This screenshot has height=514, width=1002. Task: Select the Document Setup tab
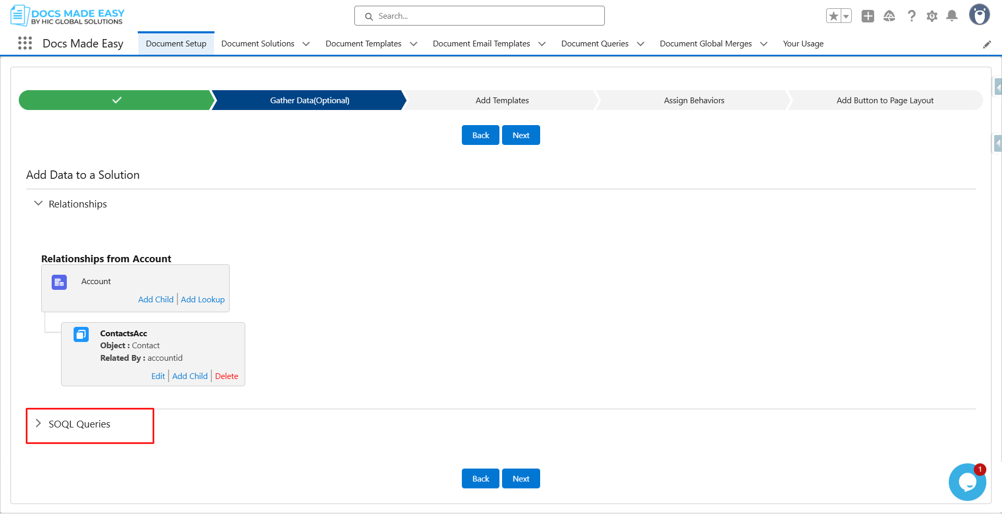[176, 44]
